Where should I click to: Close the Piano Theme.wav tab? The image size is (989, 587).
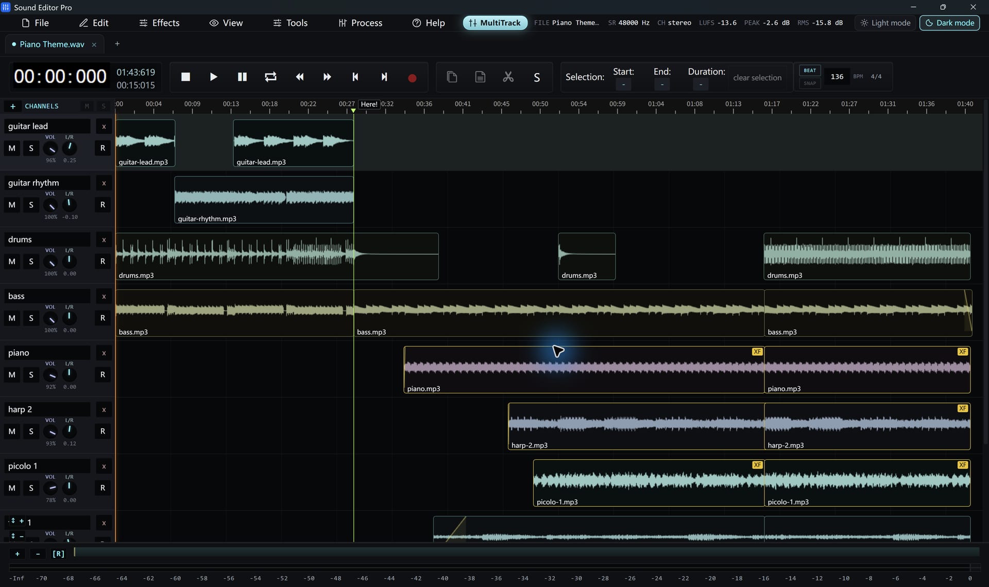point(94,45)
